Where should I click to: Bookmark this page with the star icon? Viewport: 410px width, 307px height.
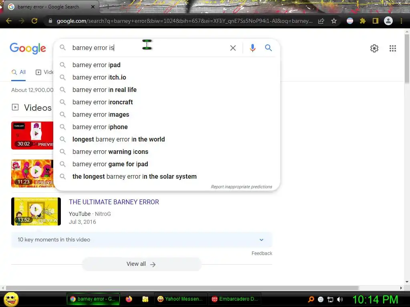click(334, 21)
